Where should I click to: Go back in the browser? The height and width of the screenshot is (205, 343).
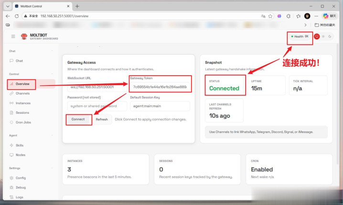8,16
